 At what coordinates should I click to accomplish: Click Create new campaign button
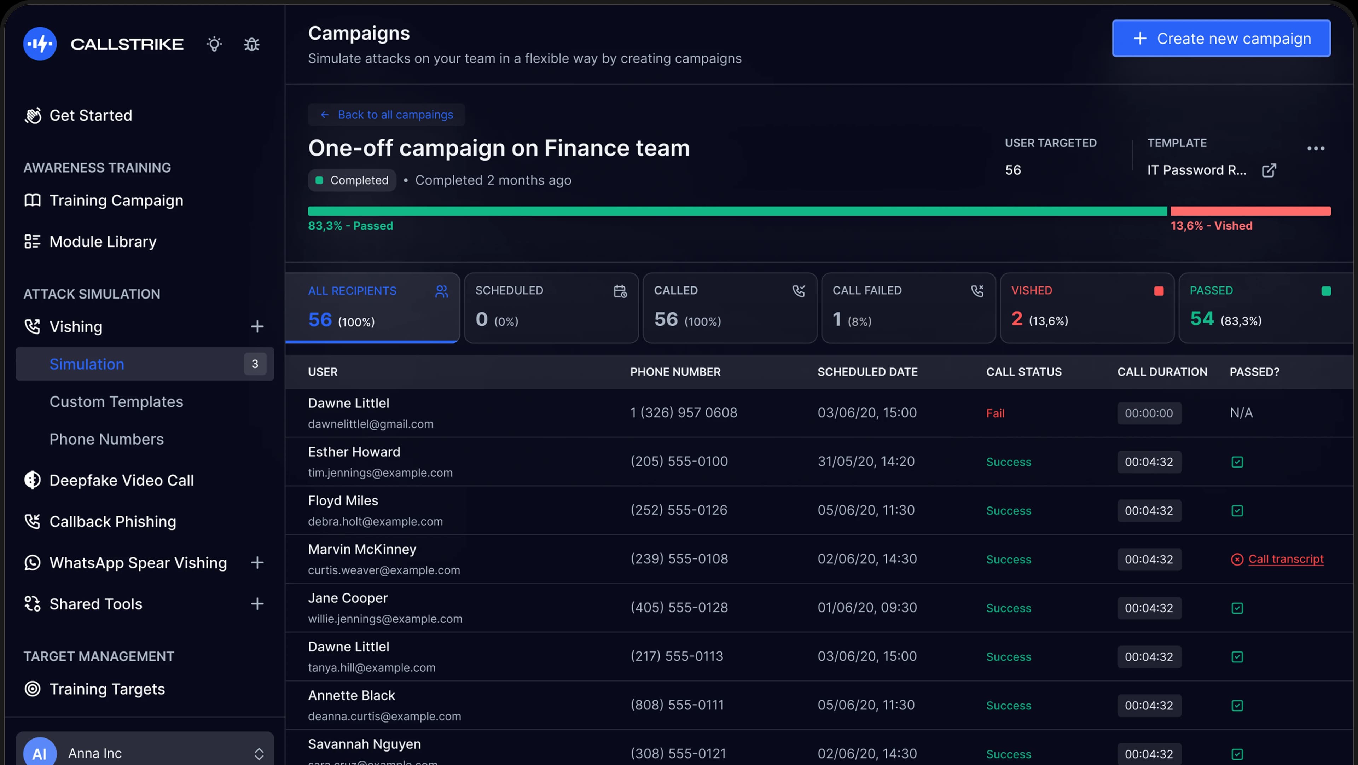tap(1221, 39)
